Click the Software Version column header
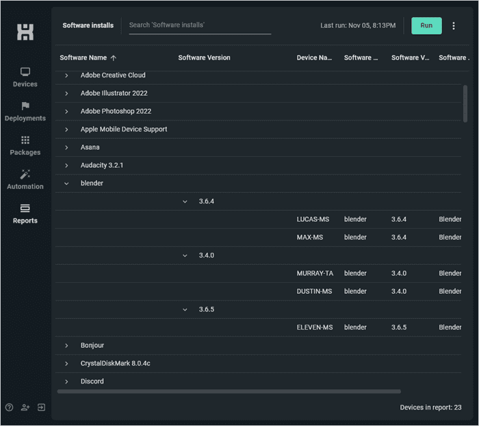 coord(204,58)
